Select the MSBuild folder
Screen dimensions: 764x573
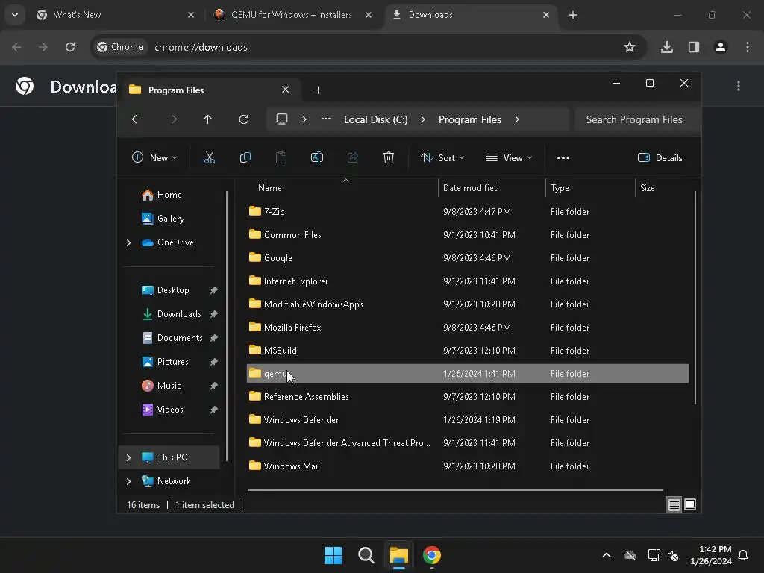tap(467, 351)
